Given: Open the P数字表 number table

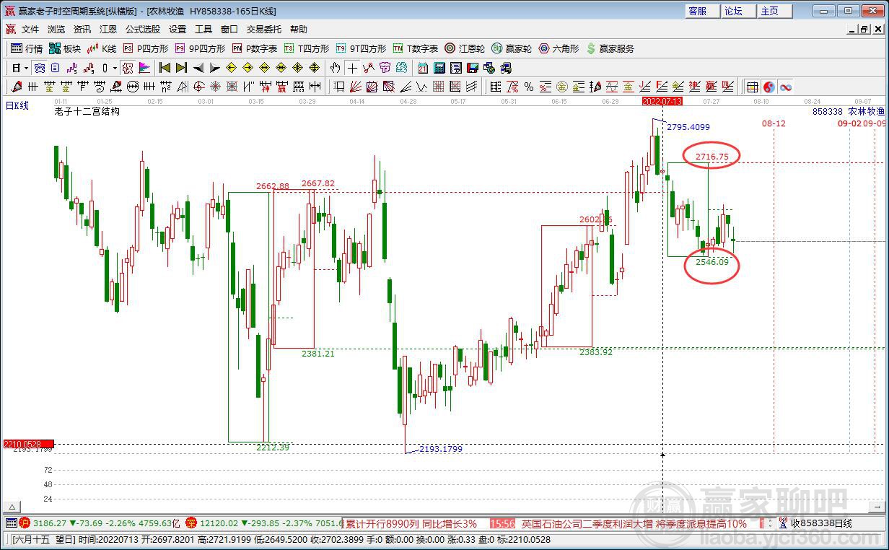Looking at the screenshot, I should pyautogui.click(x=255, y=48).
